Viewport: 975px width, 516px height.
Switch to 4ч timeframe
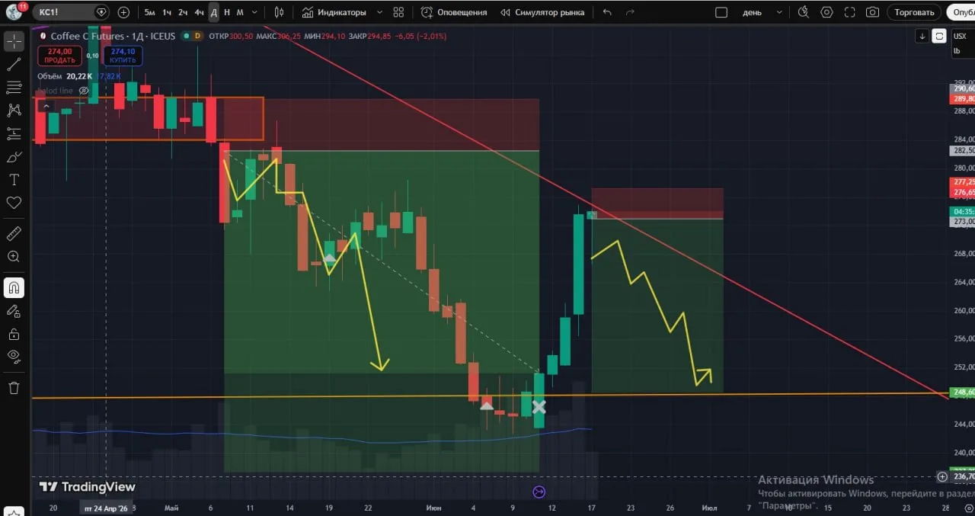tap(199, 12)
